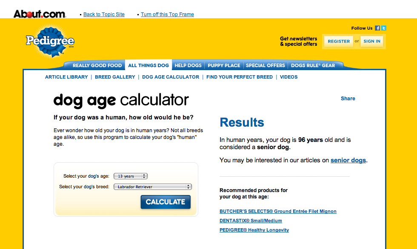Click the Follow Us label
Viewport: 417px width, 249px height.
[362, 28]
